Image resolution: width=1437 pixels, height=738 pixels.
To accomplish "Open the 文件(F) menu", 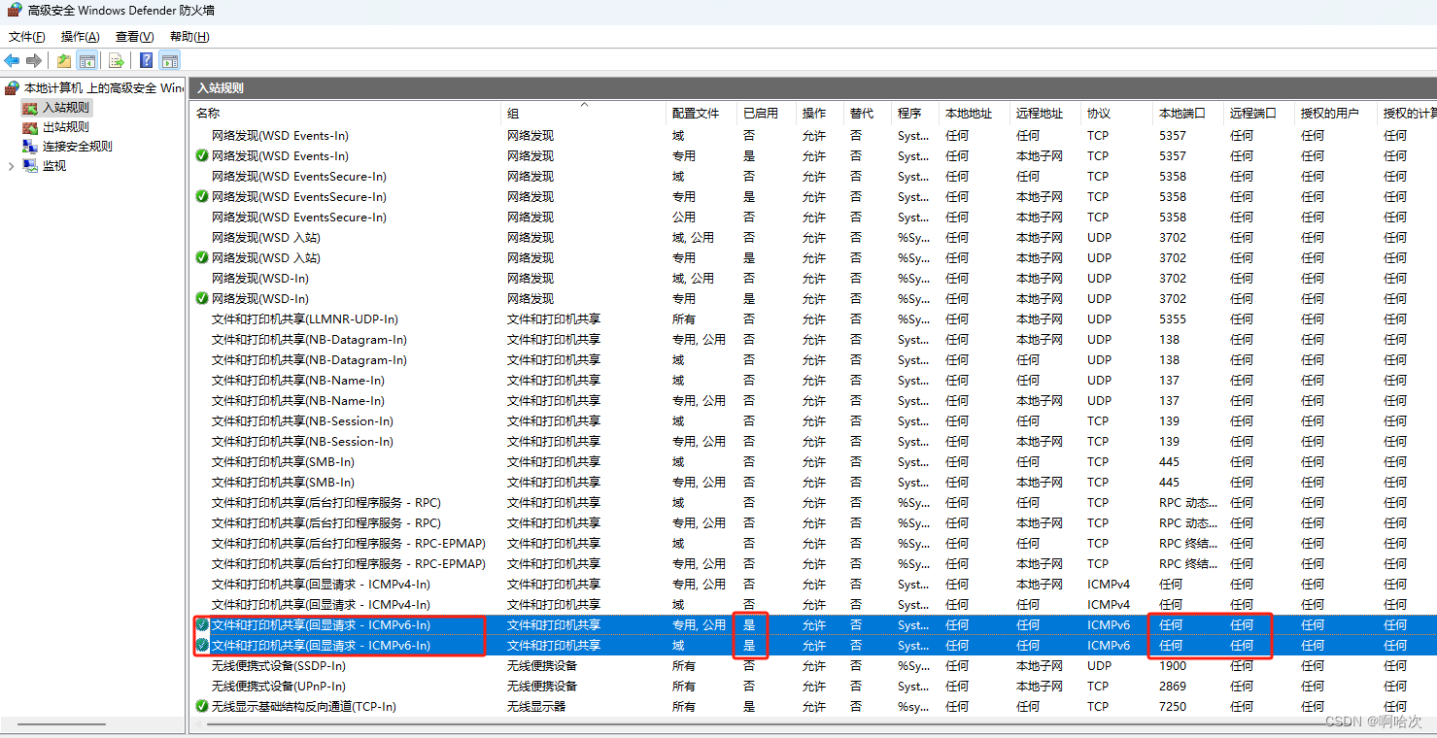I will click(x=27, y=37).
